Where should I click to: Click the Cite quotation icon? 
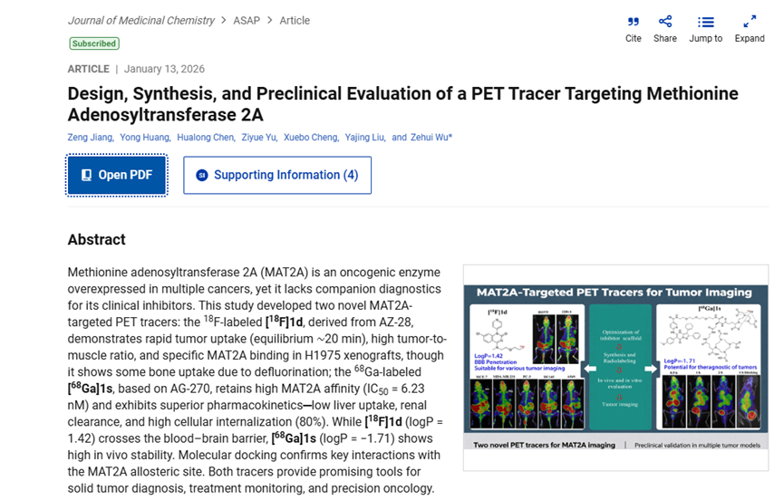(x=634, y=22)
